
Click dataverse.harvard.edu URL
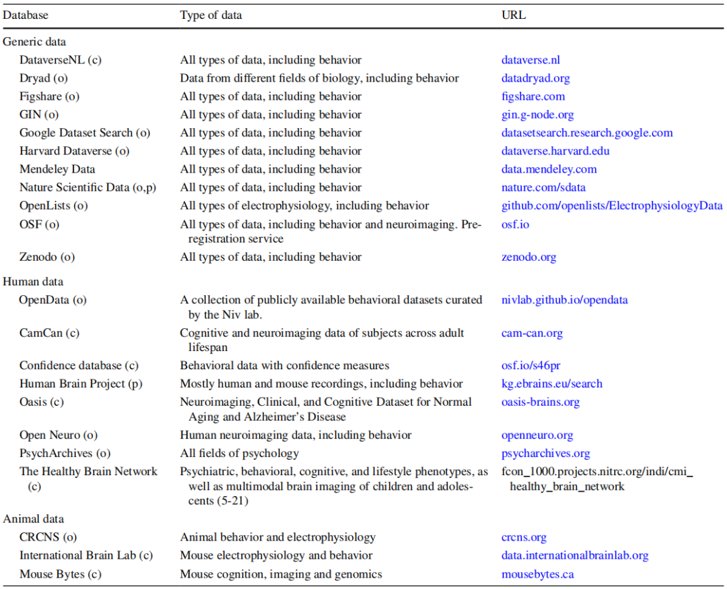pos(555,151)
